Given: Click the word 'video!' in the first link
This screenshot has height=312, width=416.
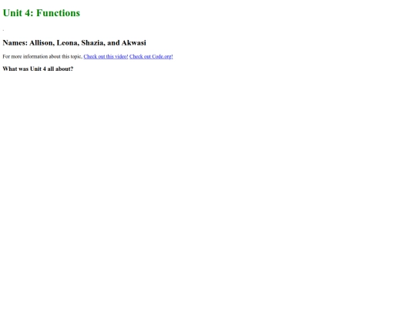Looking at the screenshot, I should tap(122, 56).
